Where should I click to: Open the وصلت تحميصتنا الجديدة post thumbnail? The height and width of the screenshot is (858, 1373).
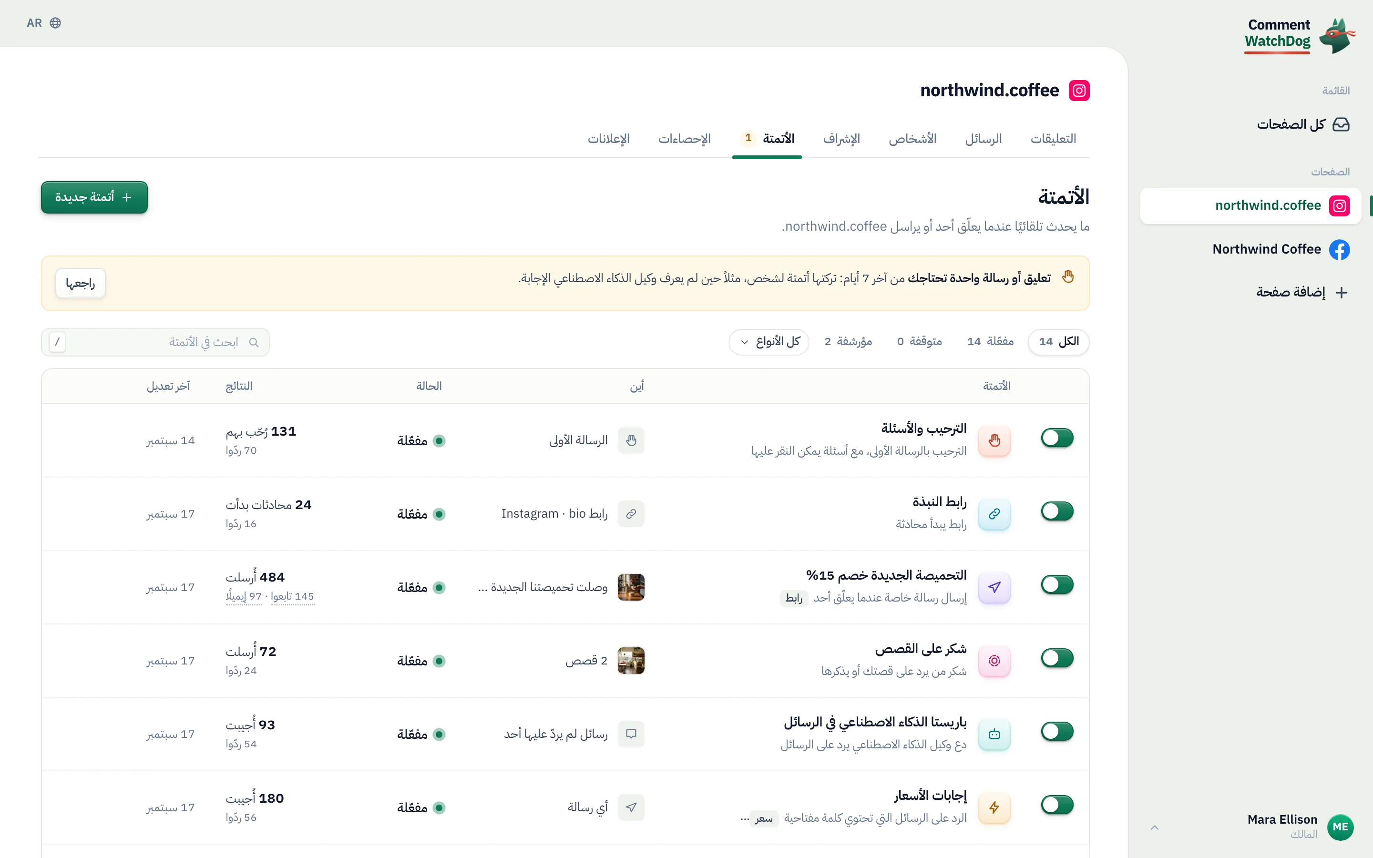coord(631,587)
